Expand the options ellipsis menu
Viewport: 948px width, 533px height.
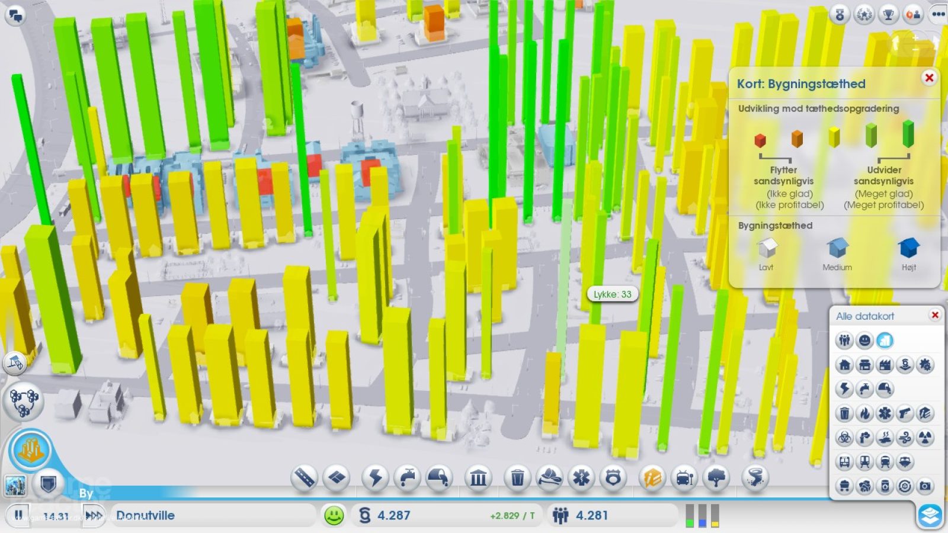pyautogui.click(x=938, y=14)
